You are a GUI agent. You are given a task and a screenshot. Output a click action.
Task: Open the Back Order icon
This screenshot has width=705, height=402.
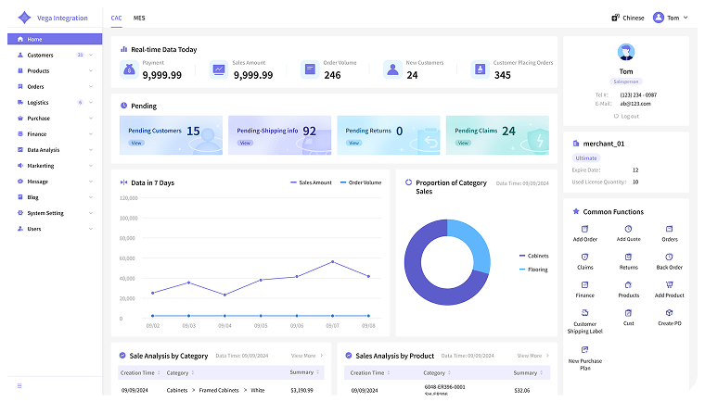pos(669,257)
